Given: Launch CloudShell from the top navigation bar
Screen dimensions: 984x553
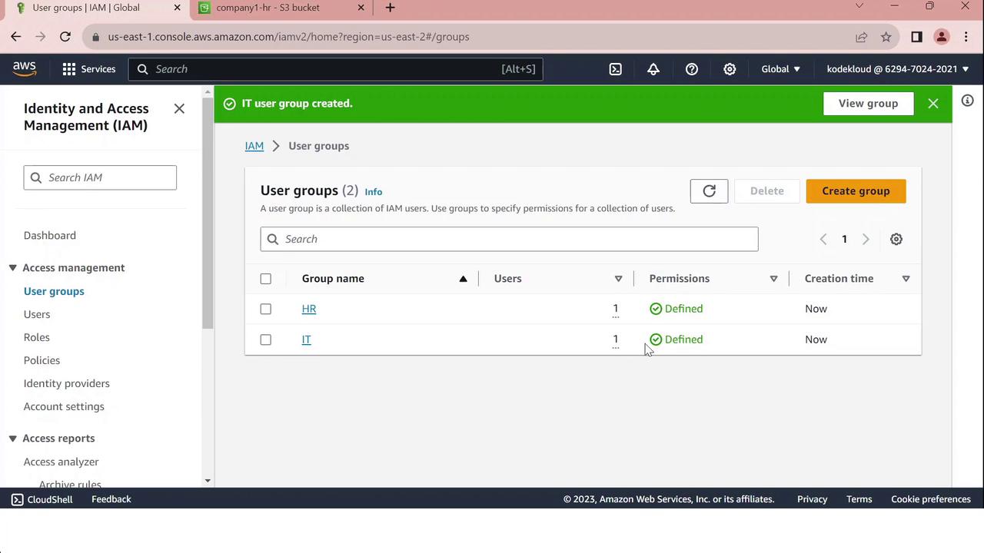Looking at the screenshot, I should pos(616,69).
